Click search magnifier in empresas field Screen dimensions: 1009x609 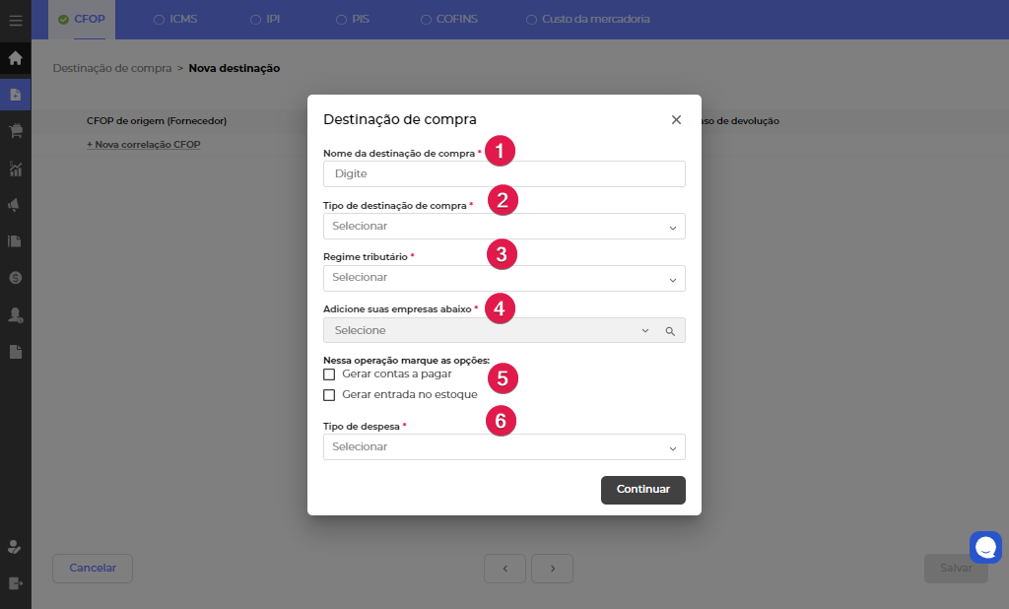[x=670, y=331]
